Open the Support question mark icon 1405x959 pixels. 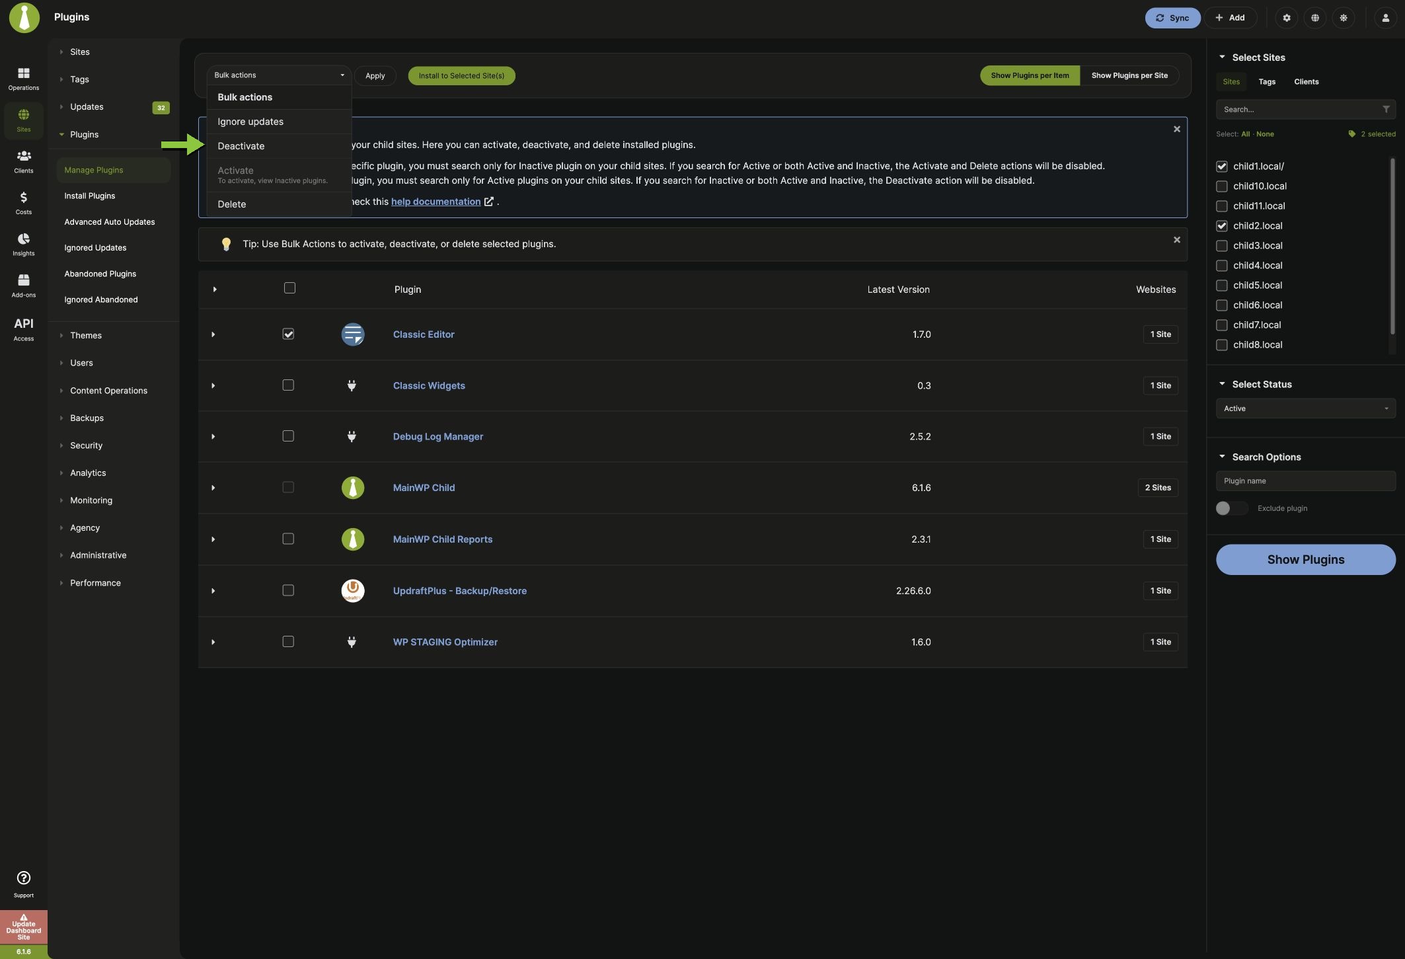pos(23,884)
